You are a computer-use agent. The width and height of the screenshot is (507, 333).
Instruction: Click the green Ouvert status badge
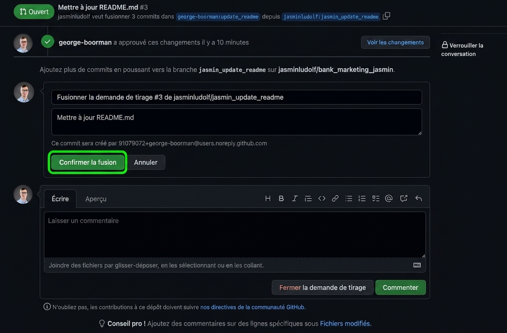[x=34, y=12]
